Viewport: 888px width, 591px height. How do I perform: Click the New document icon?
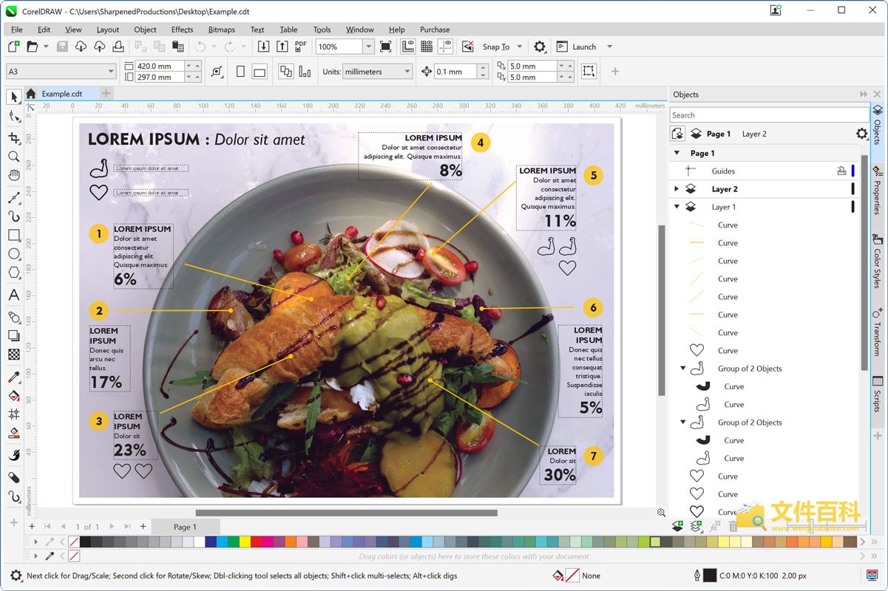13,47
